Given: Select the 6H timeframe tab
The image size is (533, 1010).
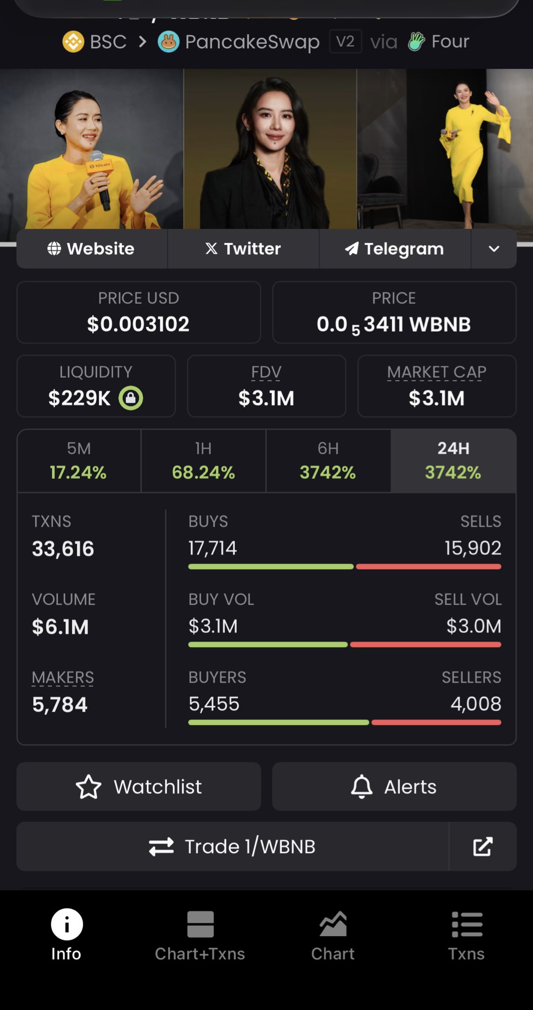Looking at the screenshot, I should pos(328,461).
